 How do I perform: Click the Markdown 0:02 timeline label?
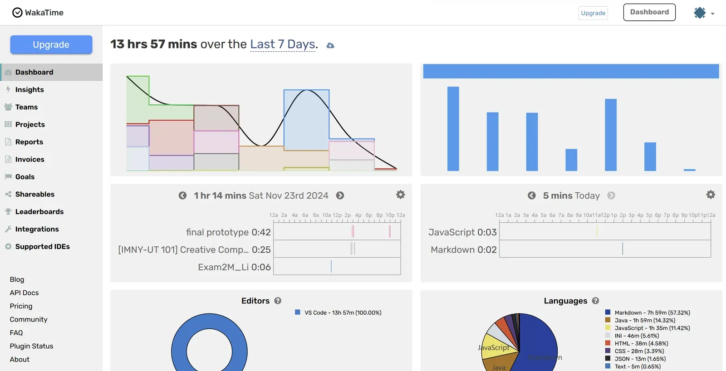click(x=464, y=250)
